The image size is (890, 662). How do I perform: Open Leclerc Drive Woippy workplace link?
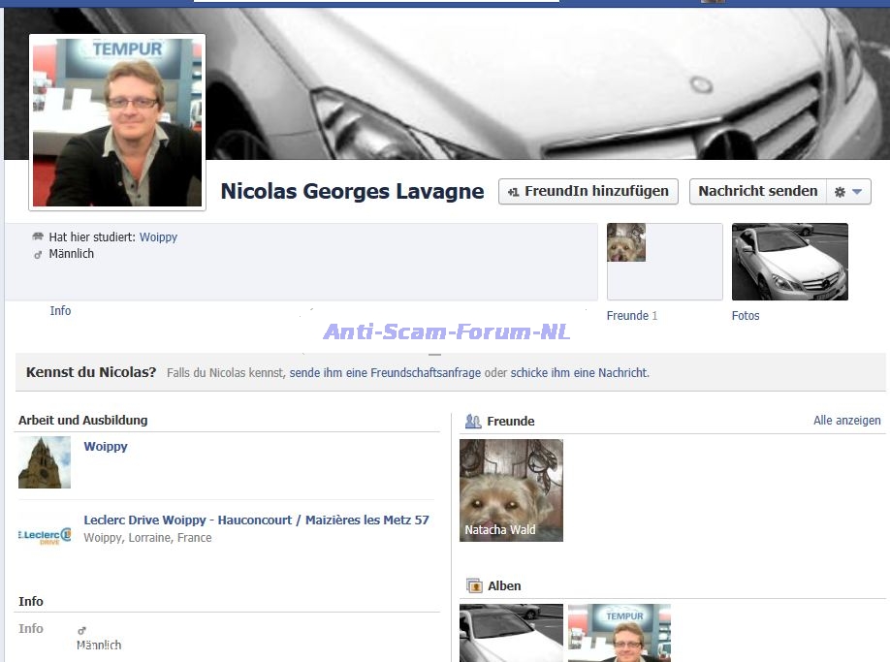[256, 520]
